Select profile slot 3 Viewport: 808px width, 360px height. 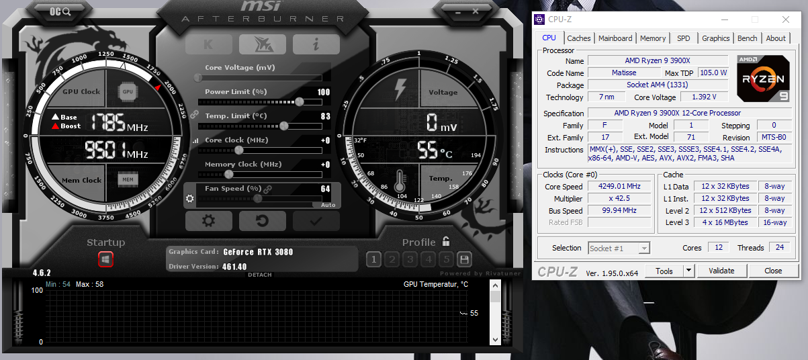(410, 259)
